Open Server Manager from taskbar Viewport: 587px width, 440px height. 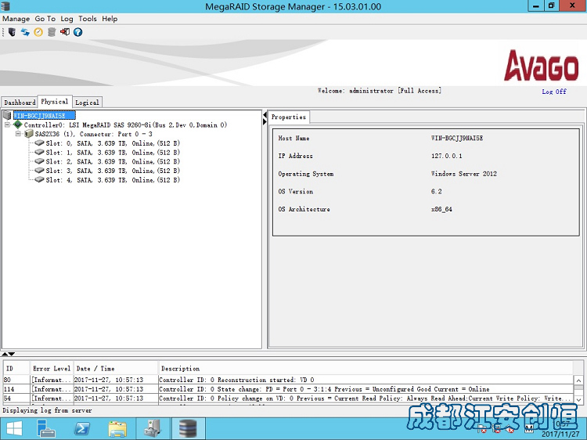46,429
